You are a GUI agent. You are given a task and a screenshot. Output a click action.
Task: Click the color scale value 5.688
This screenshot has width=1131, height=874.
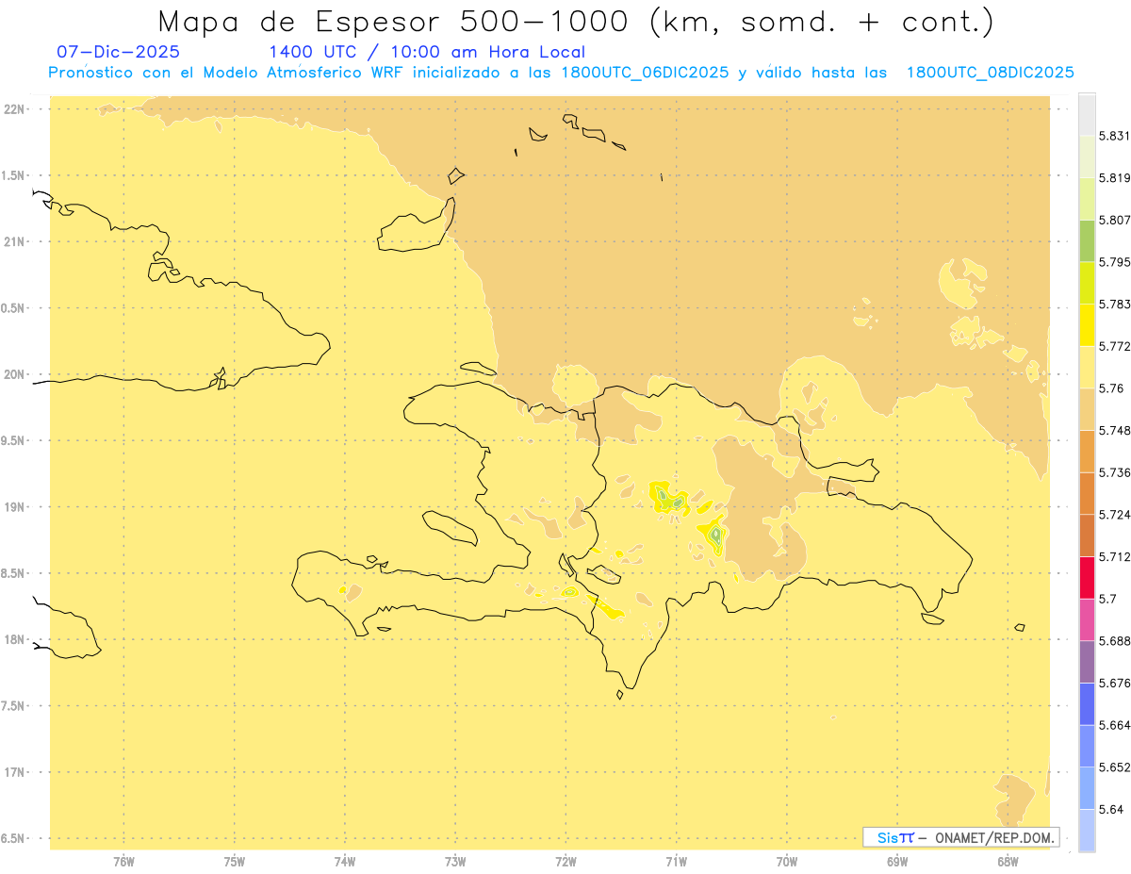(x=1115, y=641)
